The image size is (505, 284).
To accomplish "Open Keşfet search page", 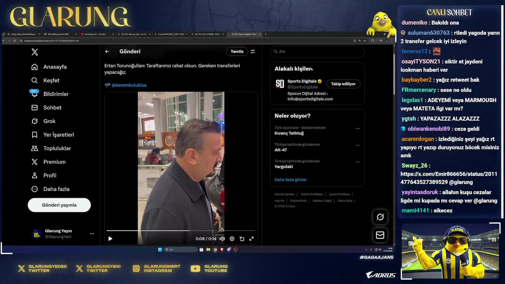I will (46, 80).
